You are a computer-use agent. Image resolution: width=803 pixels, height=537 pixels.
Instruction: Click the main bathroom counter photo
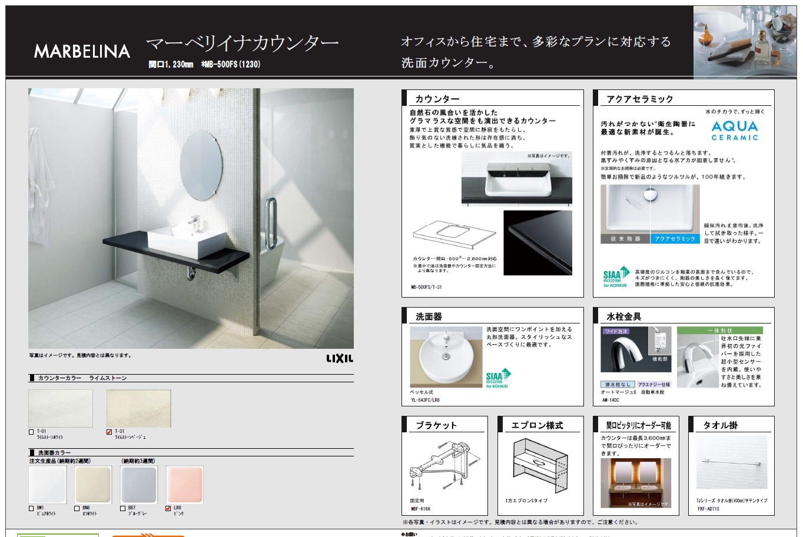(191, 218)
